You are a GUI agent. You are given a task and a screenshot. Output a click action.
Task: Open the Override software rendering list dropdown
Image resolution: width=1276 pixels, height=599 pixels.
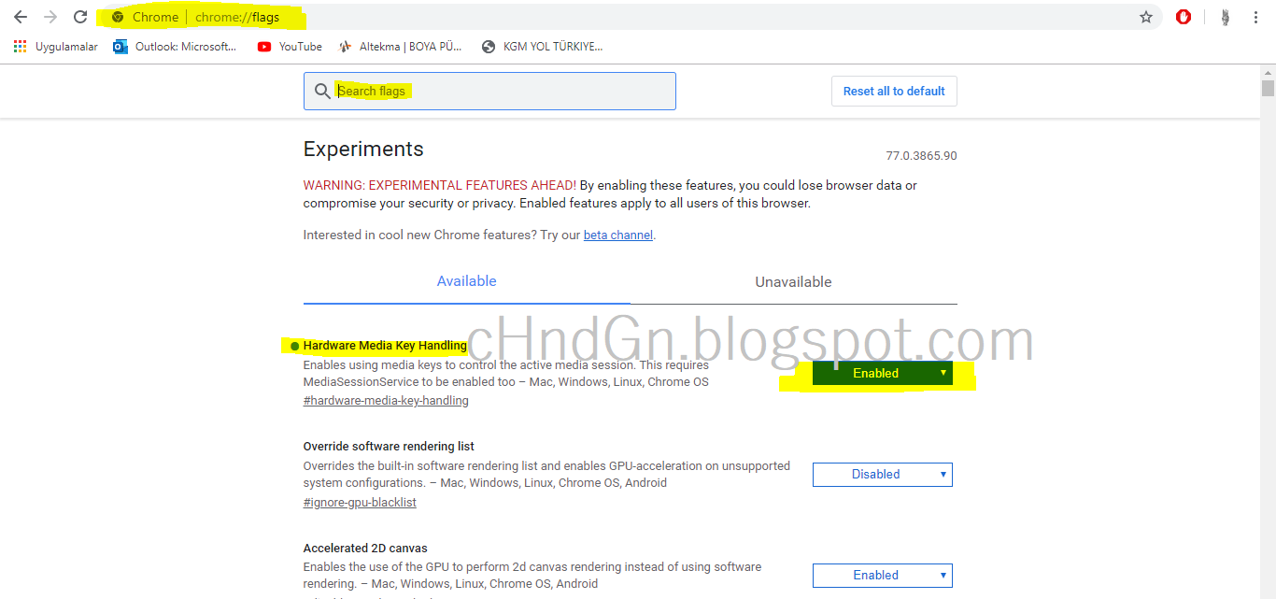coord(882,474)
